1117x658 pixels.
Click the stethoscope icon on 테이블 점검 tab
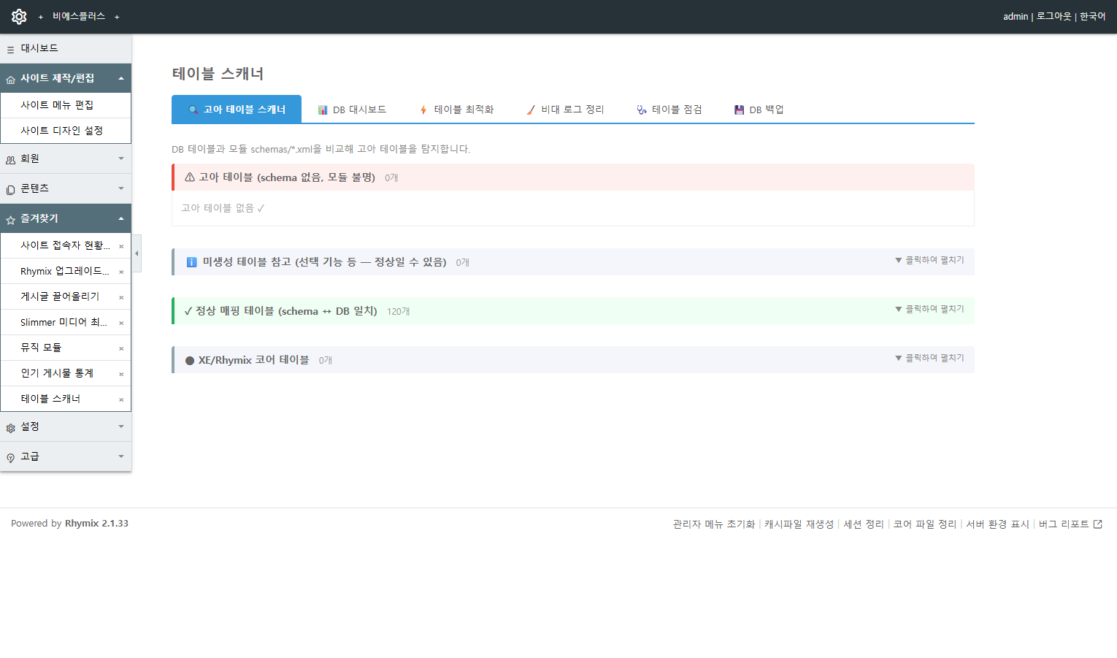(x=642, y=110)
